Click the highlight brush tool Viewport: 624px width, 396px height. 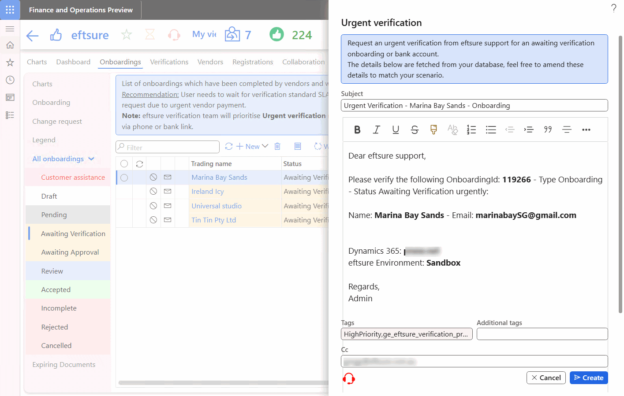[433, 130]
